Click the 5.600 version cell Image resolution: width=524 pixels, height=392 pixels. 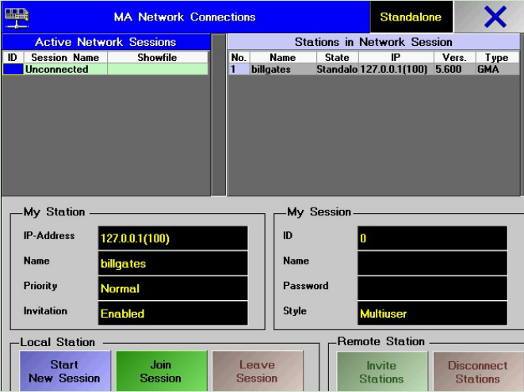point(454,69)
